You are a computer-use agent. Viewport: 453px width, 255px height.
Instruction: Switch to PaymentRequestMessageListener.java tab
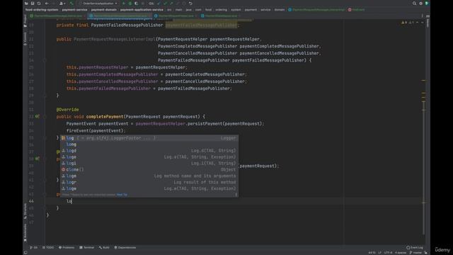point(56,16)
